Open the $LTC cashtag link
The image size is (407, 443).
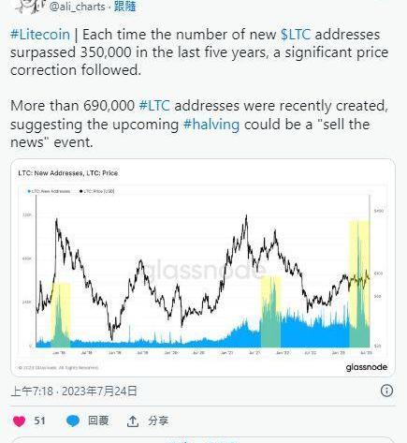[296, 35]
